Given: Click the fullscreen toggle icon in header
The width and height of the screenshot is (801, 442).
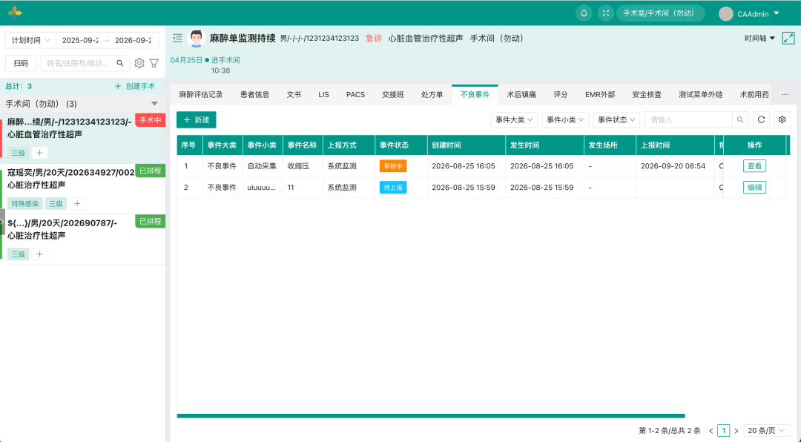Looking at the screenshot, I should point(605,13).
